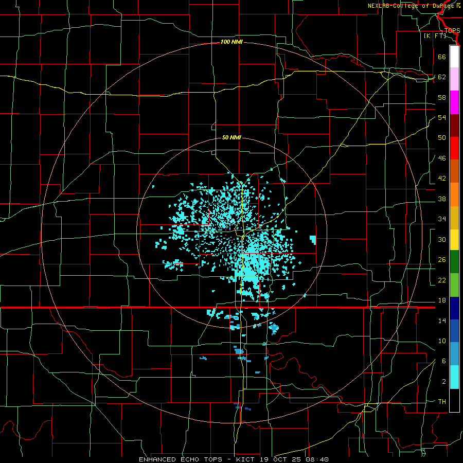The width and height of the screenshot is (463, 463).
Task: Click the light green legend swatch
Action: click(x=454, y=285)
